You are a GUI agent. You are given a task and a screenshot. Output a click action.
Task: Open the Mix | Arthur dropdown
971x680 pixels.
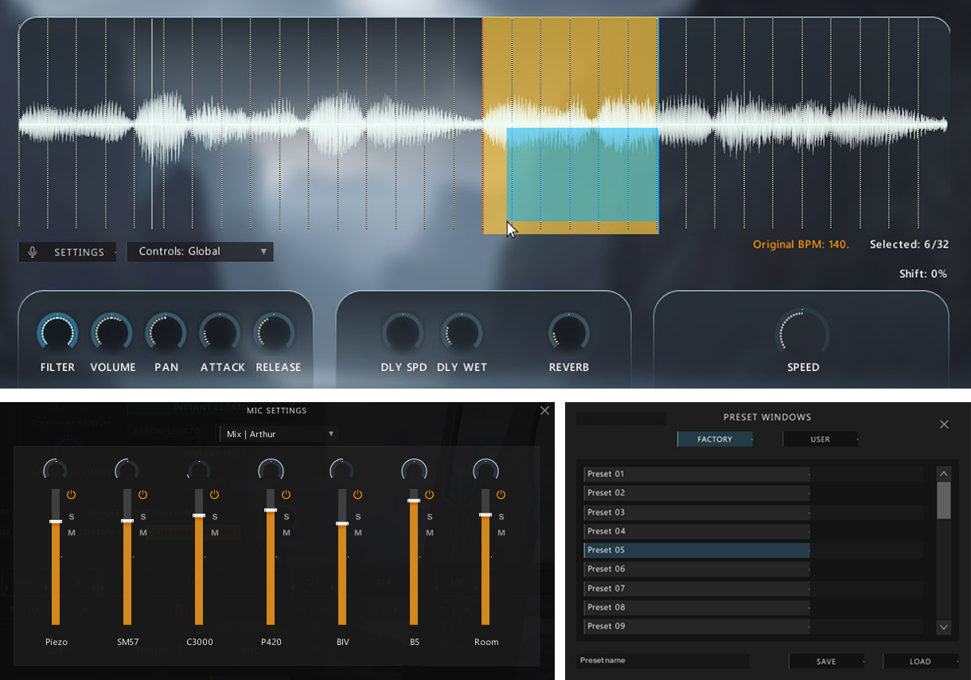279,434
